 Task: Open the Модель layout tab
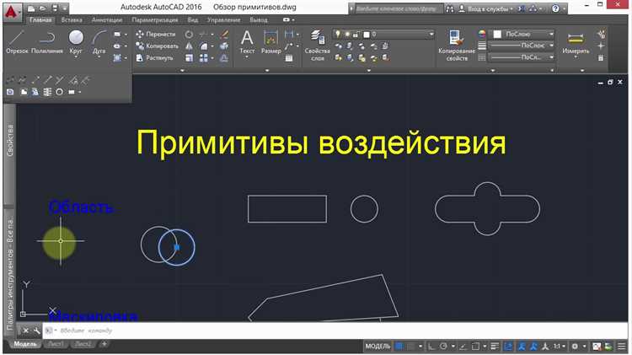click(25, 344)
